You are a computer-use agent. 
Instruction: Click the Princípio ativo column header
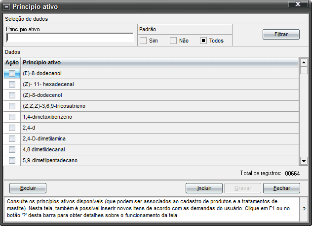tap(159, 63)
